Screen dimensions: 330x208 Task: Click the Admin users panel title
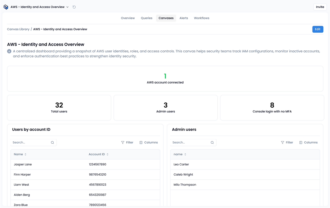[x=184, y=129]
